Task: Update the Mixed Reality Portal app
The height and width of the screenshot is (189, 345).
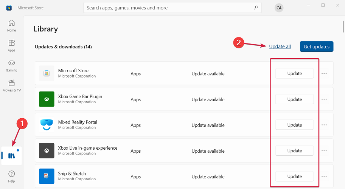Action: [x=294, y=125]
